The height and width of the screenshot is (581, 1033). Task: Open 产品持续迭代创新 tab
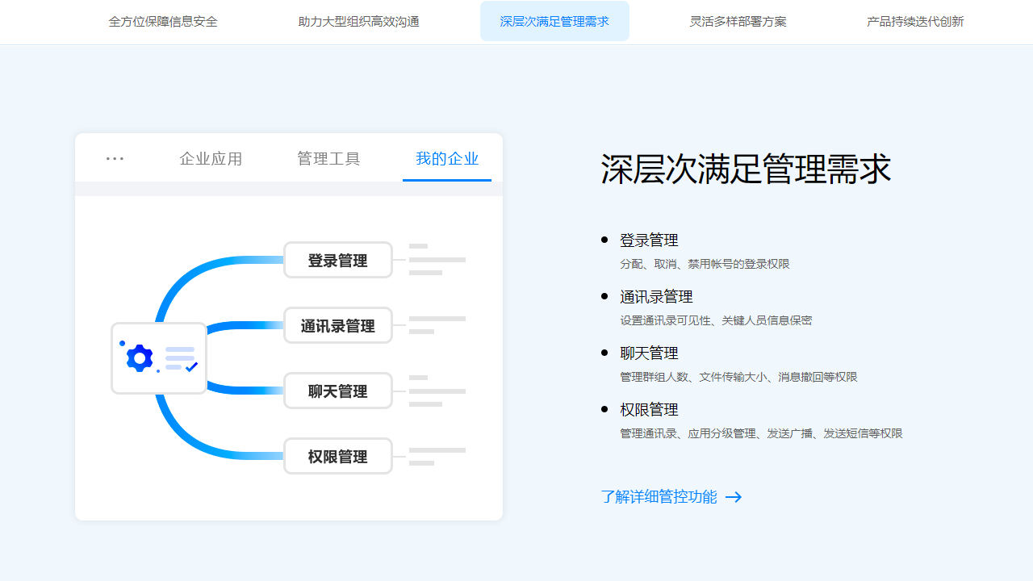coord(915,22)
